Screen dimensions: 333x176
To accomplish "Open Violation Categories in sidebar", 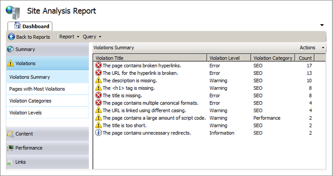I will (48, 101).
